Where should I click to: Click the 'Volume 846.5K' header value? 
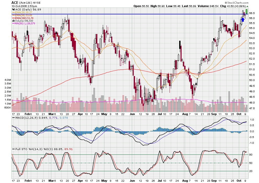(x=208, y=6)
